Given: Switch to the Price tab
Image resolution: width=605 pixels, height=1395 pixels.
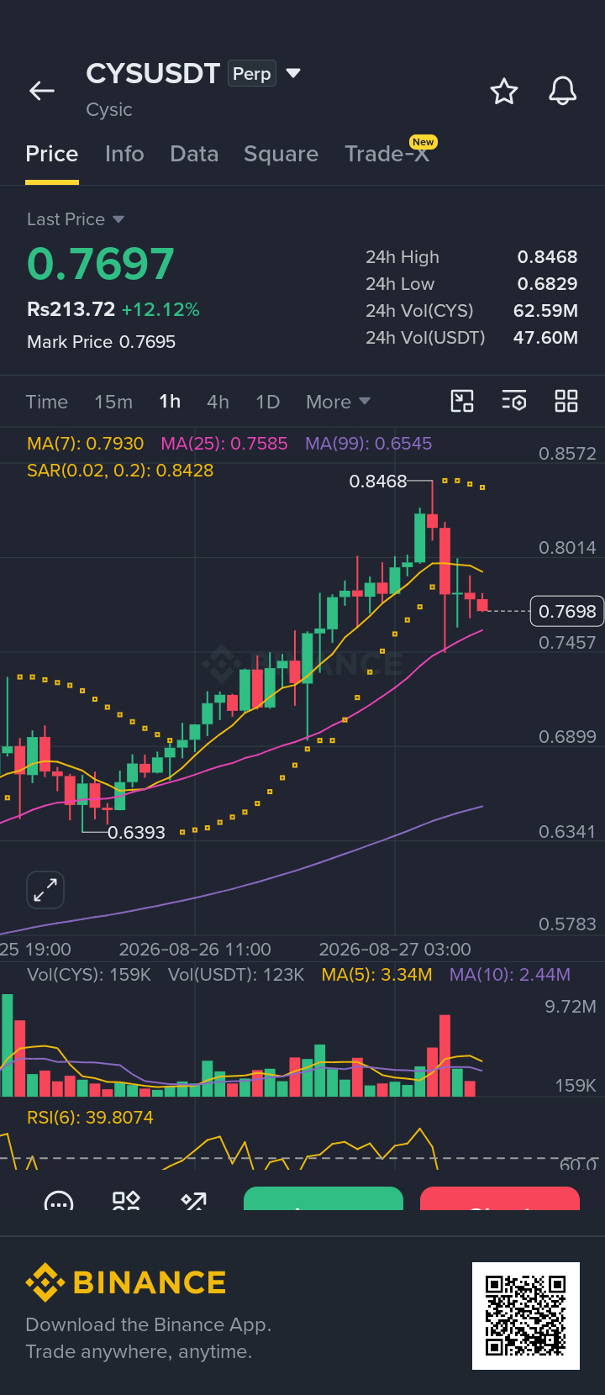Looking at the screenshot, I should click(x=52, y=154).
